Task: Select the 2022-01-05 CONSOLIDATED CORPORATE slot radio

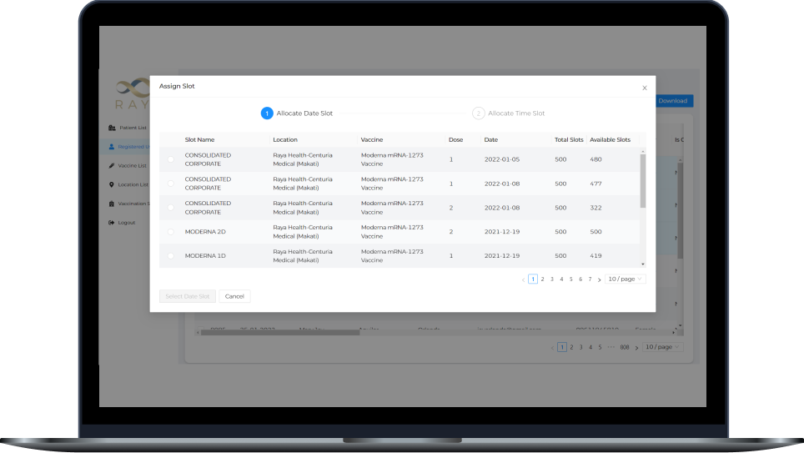Action: coord(171,159)
